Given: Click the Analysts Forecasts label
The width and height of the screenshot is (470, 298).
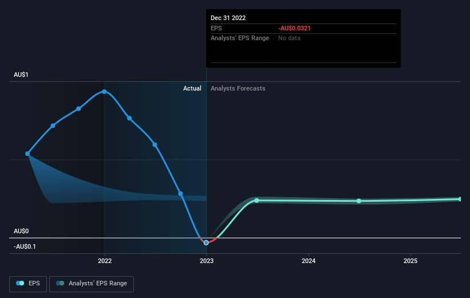Looking at the screenshot, I should pyautogui.click(x=238, y=88).
